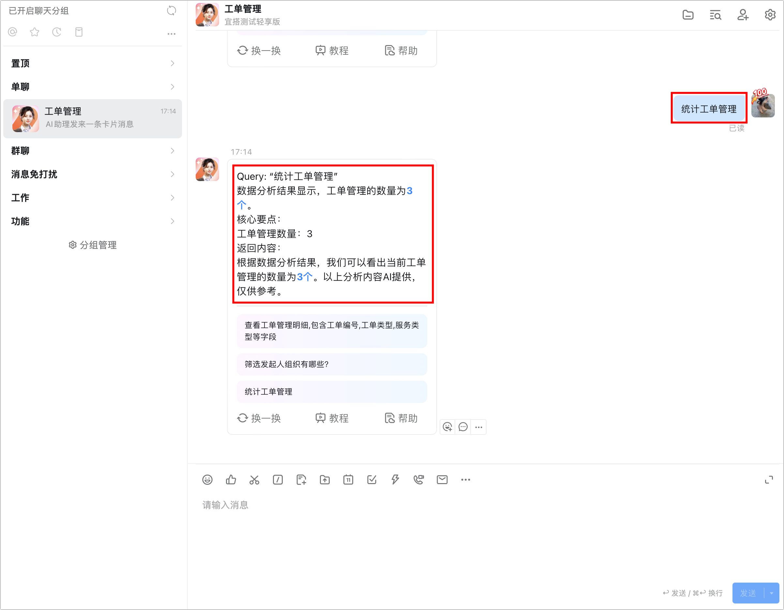Add a member with person-plus icon
Screen dimensions: 784x610
click(742, 15)
